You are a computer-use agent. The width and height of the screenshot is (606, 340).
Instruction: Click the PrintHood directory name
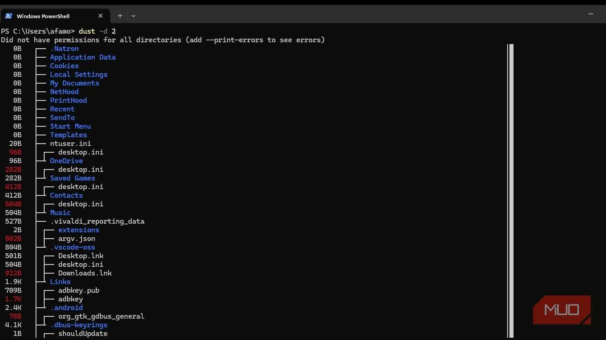point(68,100)
